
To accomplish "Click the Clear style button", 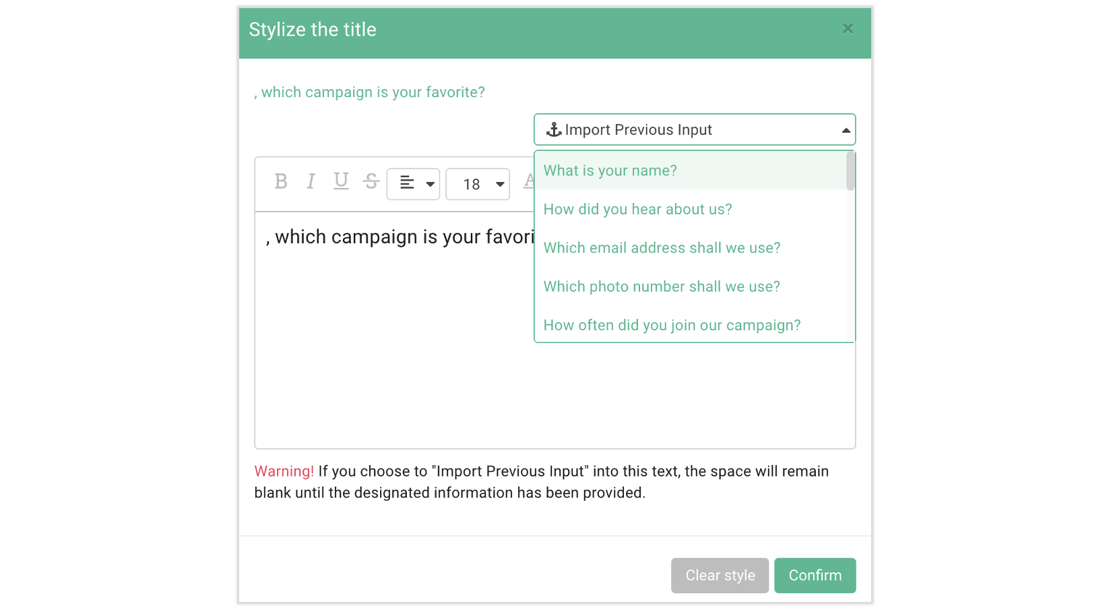I will 720,576.
